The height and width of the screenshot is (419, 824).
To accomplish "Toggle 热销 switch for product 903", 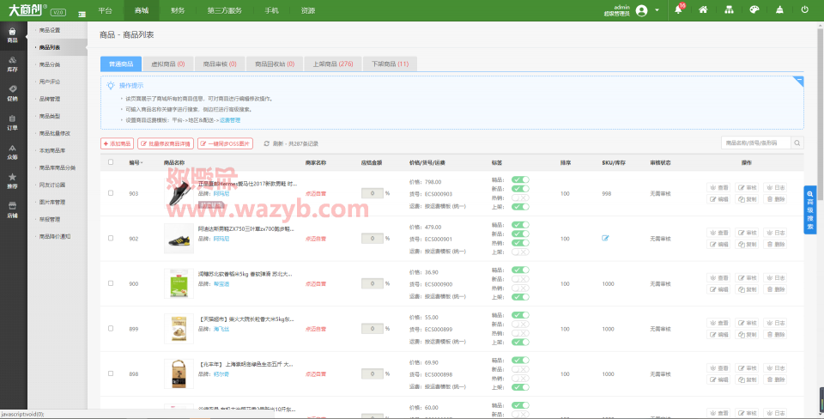I will point(520,197).
